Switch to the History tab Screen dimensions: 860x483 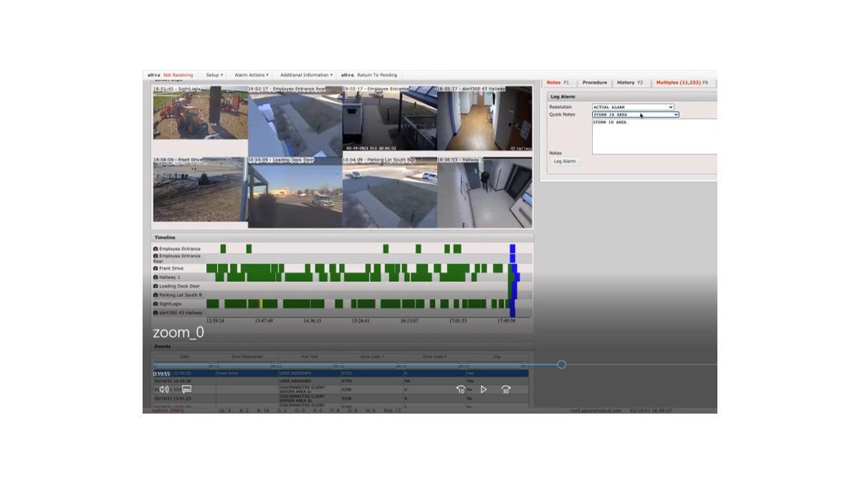point(630,83)
